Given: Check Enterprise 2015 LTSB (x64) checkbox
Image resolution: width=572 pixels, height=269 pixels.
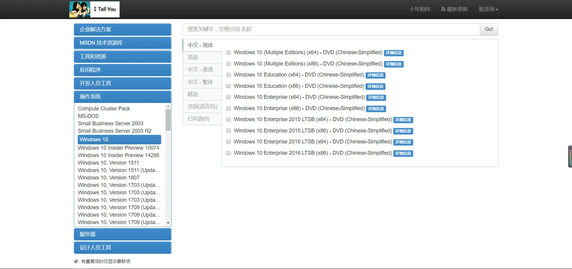Looking at the screenshot, I should pyautogui.click(x=228, y=119).
